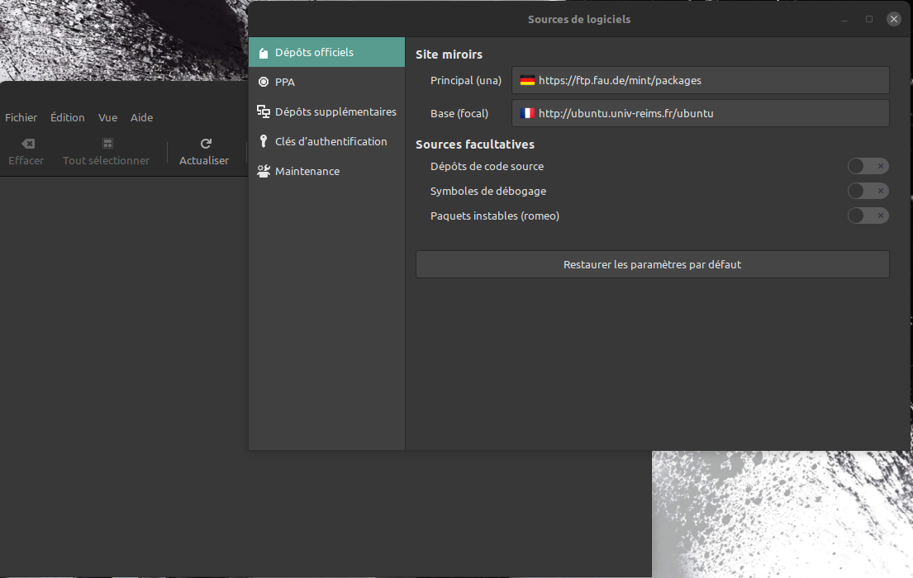Click the Dépôts supplémentaires icon
Image resolution: width=913 pixels, height=578 pixels.
[264, 111]
